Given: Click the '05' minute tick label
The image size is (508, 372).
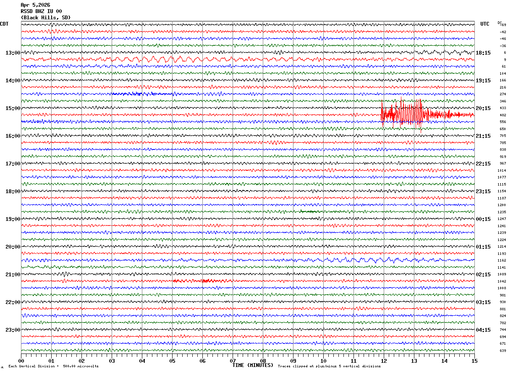Looking at the screenshot, I should tap(172, 361).
